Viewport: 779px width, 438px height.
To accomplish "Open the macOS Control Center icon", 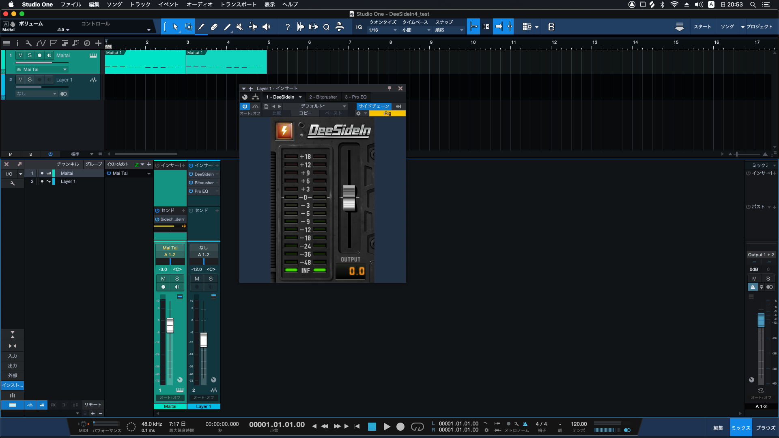I will [x=766, y=4].
